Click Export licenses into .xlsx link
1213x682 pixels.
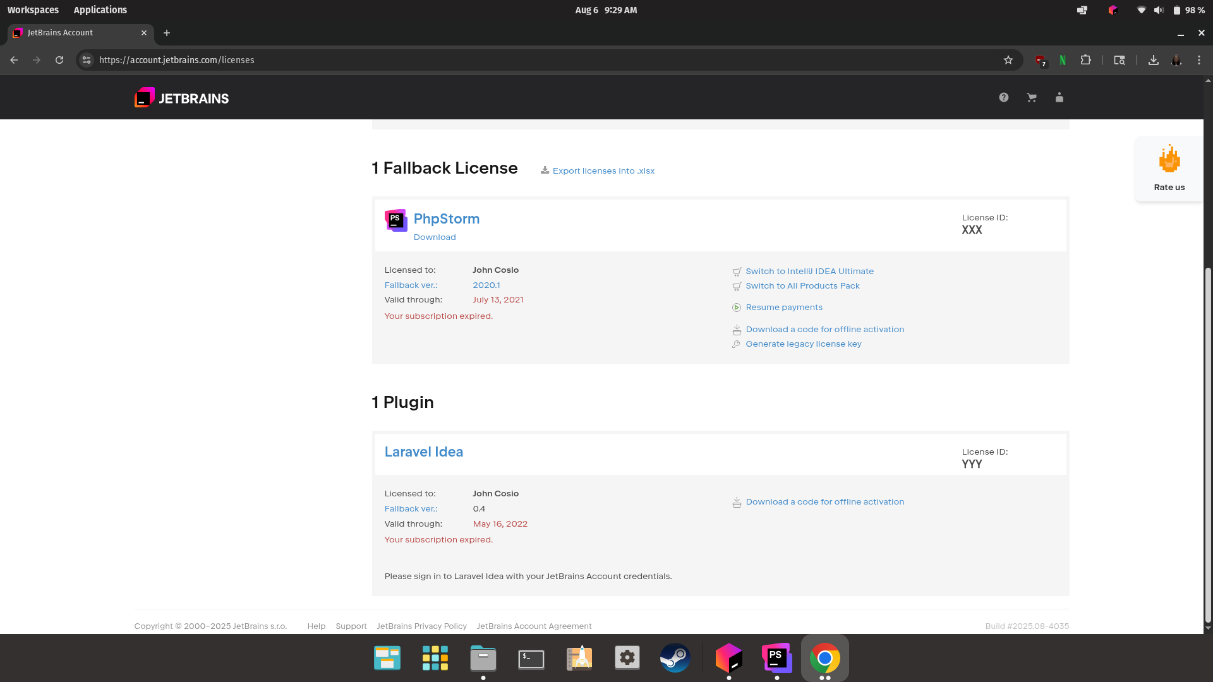603,170
